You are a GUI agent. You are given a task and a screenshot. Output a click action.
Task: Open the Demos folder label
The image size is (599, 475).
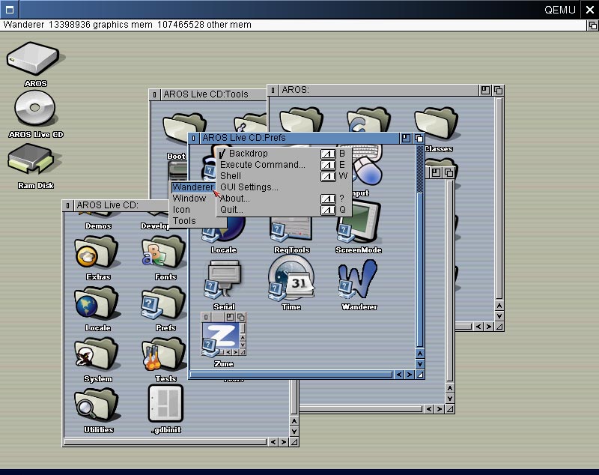[98, 226]
